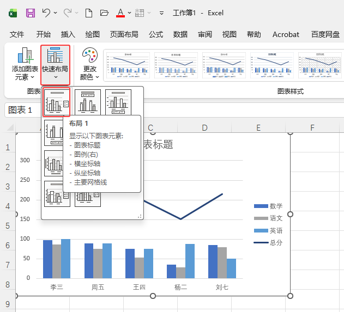
Task: Select 李三's 英语 bar in the chart
Action: [65, 259]
